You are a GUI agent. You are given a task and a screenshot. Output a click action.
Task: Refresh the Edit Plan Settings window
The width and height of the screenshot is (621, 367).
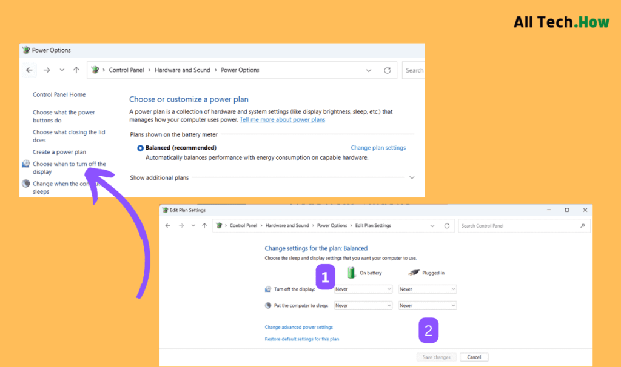[447, 226]
